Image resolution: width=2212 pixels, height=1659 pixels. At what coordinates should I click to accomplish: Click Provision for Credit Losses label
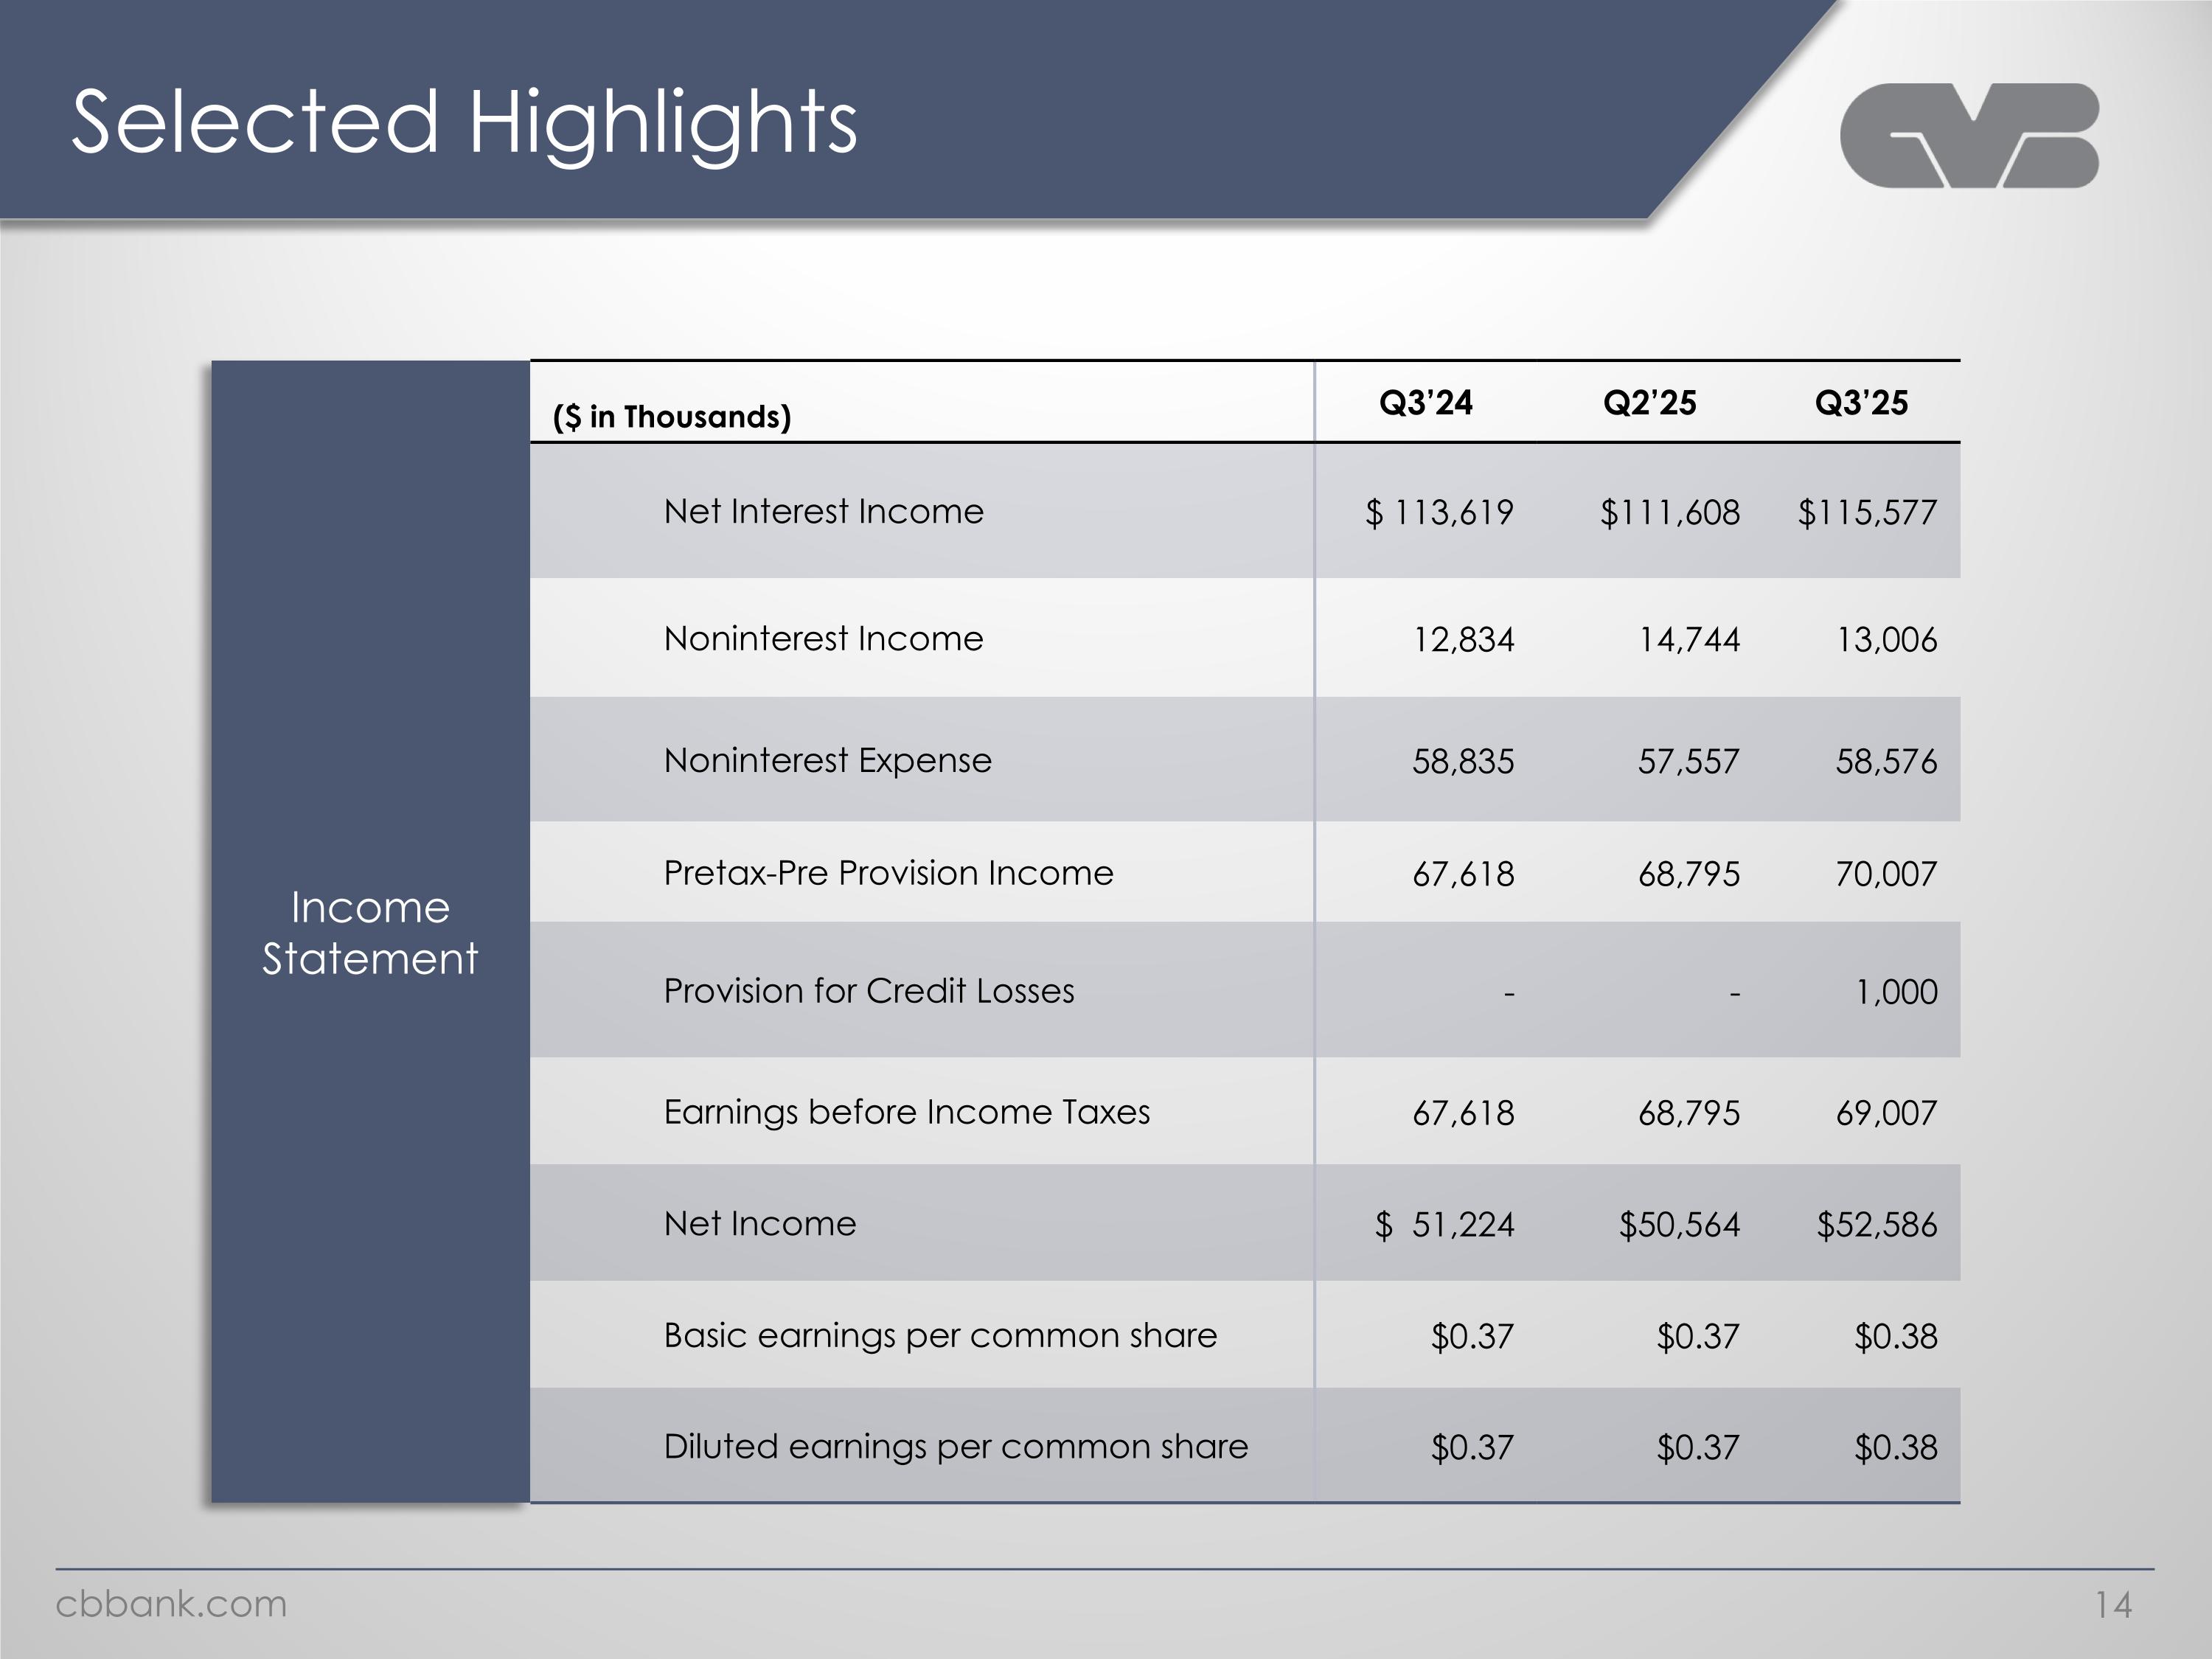[868, 990]
